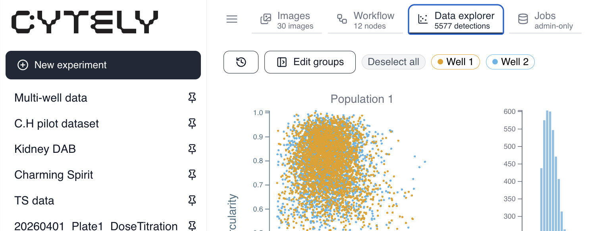Click the tallest histogram bar

[x=547, y=171]
